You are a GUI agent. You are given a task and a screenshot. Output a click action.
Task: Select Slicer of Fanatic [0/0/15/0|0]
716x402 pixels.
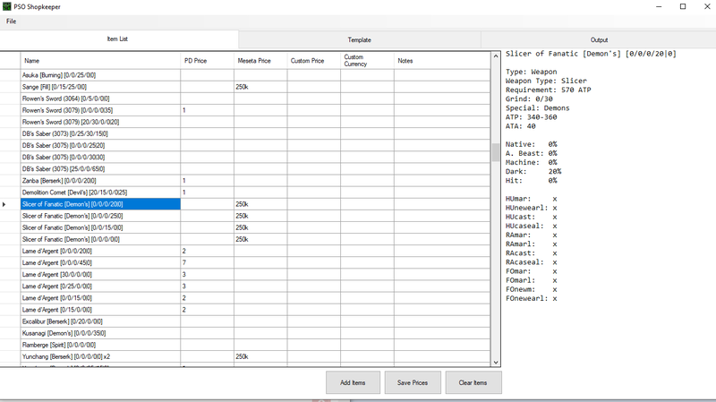[x=100, y=227]
